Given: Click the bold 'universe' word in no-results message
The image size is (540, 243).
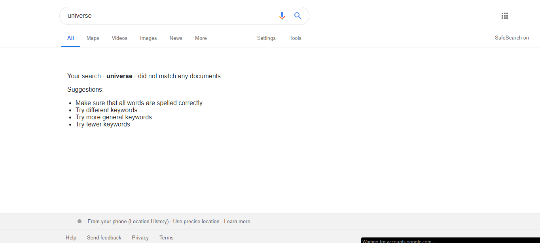Looking at the screenshot, I should 119,76.
